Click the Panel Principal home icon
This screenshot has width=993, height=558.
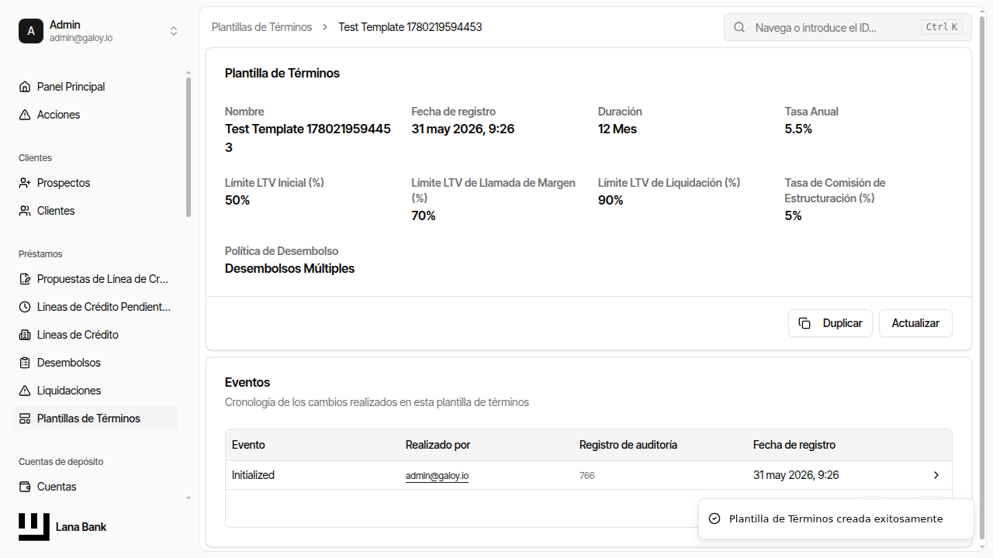click(25, 87)
